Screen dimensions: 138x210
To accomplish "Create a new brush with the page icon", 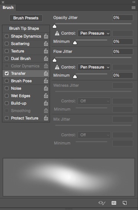I will point(125,203).
